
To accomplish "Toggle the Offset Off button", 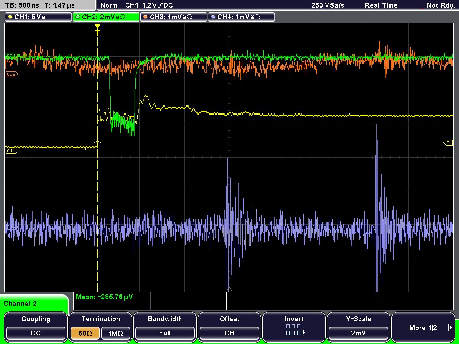I will (x=229, y=327).
